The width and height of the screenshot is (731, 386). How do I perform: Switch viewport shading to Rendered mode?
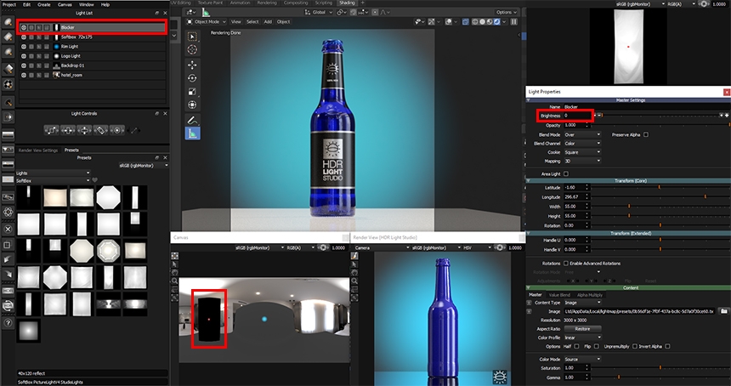497,21
